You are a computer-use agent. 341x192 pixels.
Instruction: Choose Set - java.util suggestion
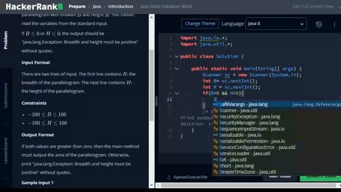click(x=277, y=159)
